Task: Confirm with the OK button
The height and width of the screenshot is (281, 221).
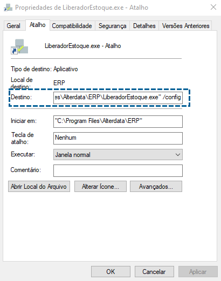Action: [110, 271]
